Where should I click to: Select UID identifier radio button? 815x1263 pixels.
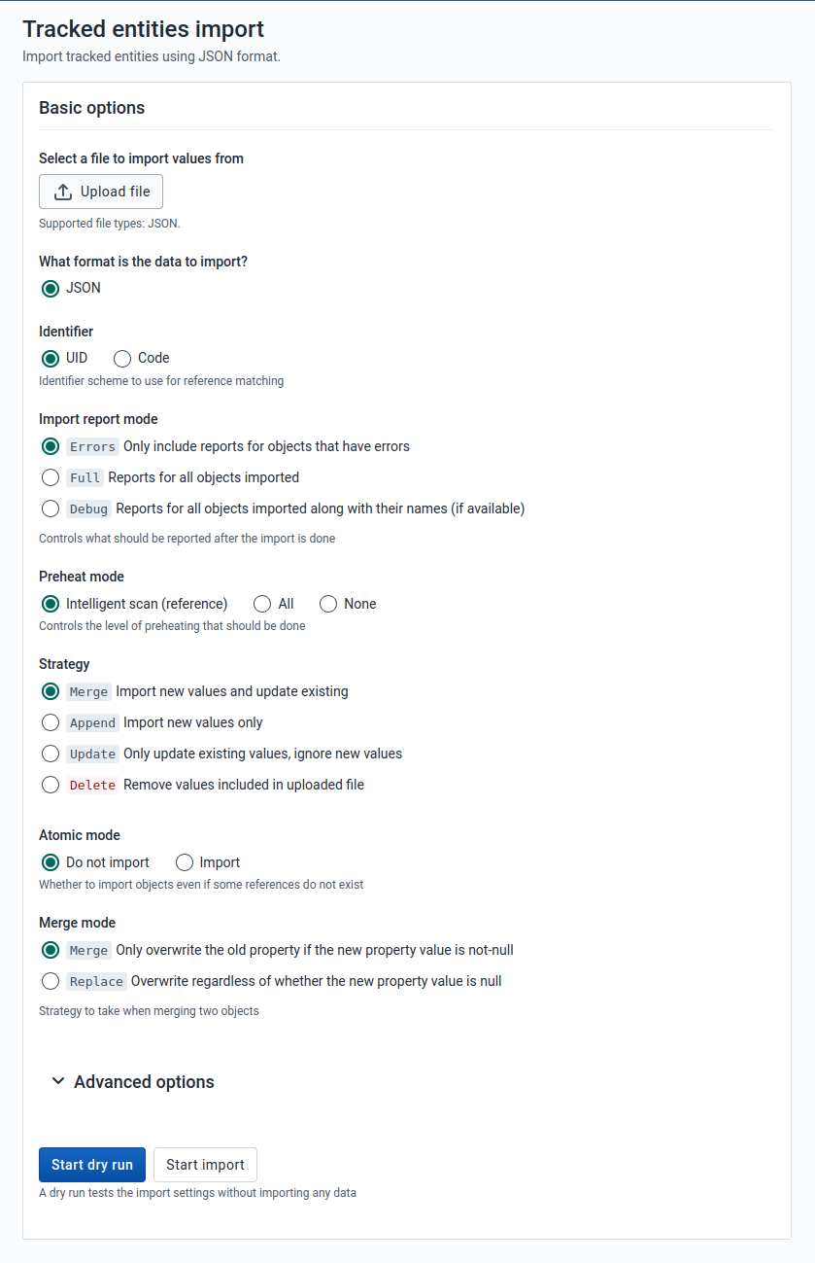point(51,359)
